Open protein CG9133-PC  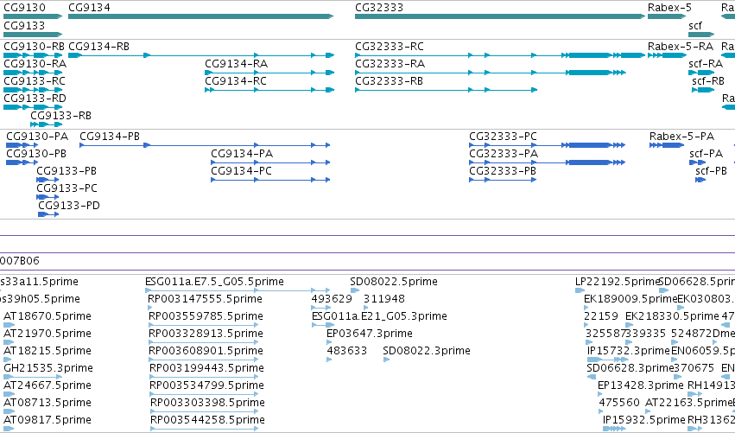click(x=67, y=188)
